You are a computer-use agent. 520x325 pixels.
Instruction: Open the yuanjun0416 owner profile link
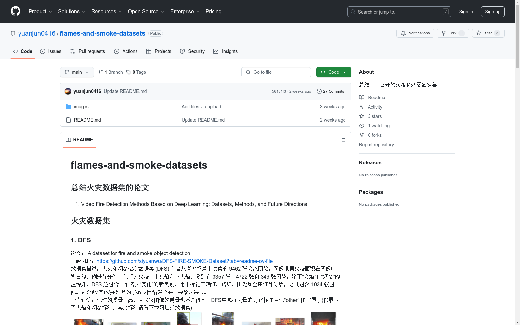pos(37,33)
